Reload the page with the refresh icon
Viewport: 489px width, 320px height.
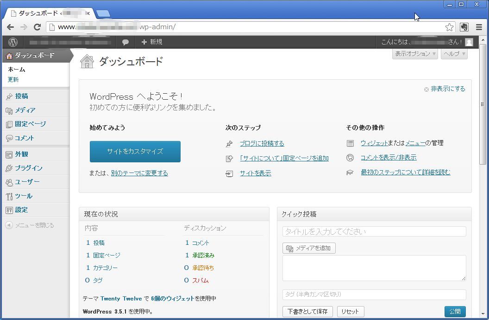(x=37, y=27)
